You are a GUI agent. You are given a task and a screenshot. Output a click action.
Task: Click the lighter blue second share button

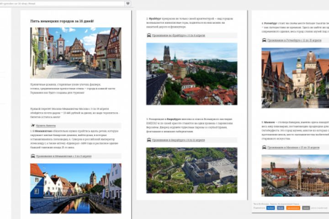pyautogui.click(x=281, y=208)
